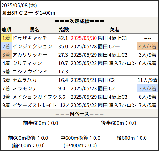Select horse name アカリリッキー
This screenshot has width=159, height=151.
(x=30, y=55)
